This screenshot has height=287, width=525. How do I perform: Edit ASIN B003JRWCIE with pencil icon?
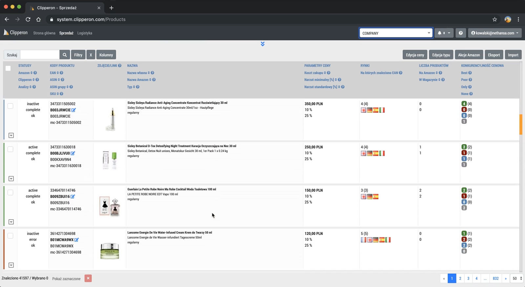(x=74, y=110)
